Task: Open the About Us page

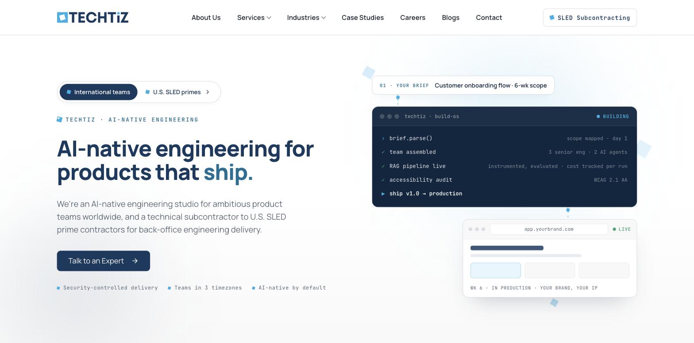Action: click(x=206, y=18)
